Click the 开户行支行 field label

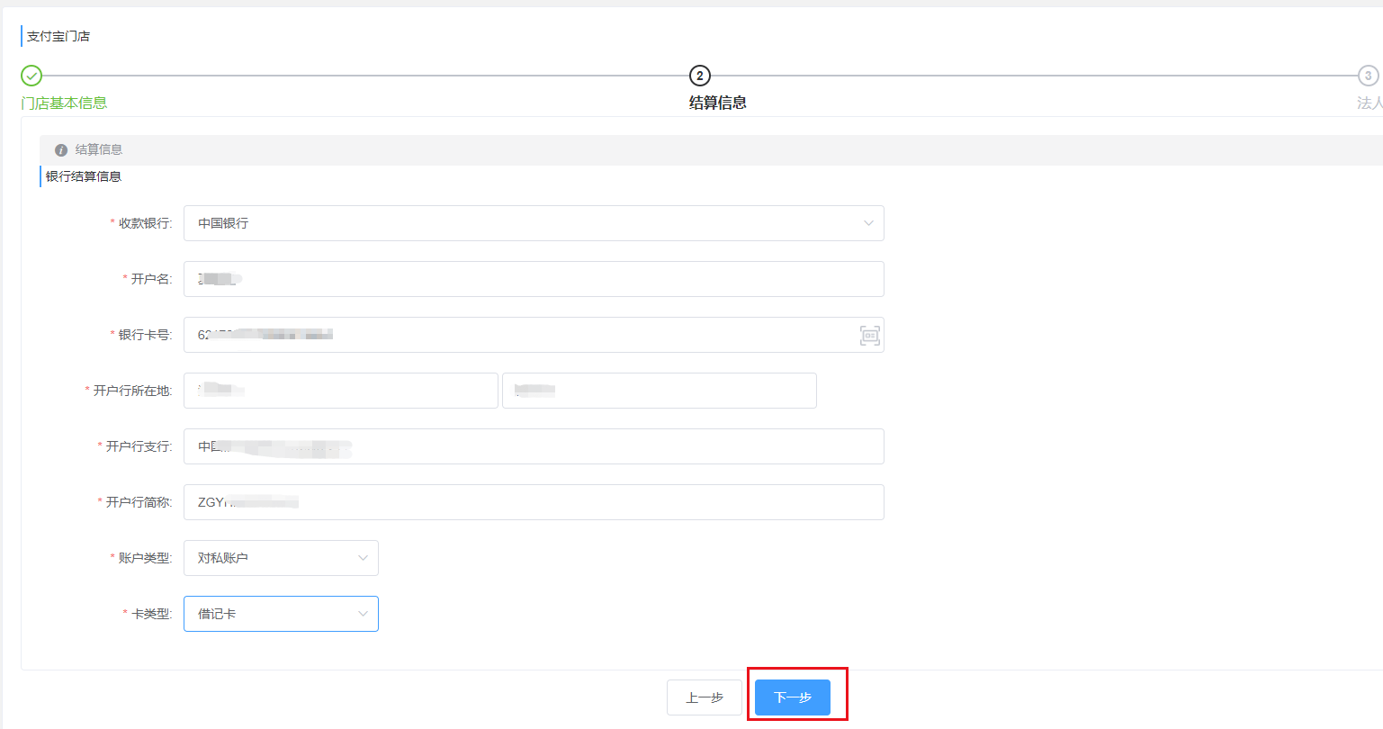click(x=139, y=446)
